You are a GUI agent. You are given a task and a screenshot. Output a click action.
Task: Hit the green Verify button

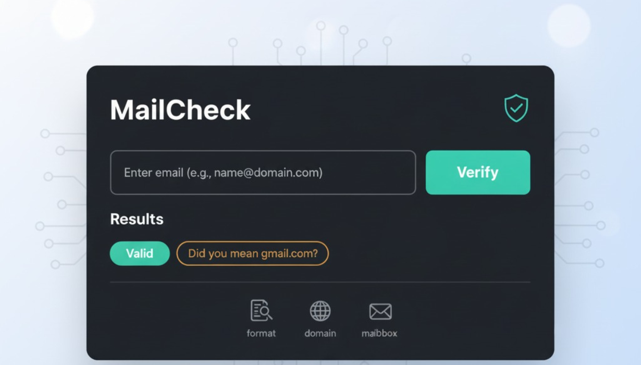[x=478, y=173]
